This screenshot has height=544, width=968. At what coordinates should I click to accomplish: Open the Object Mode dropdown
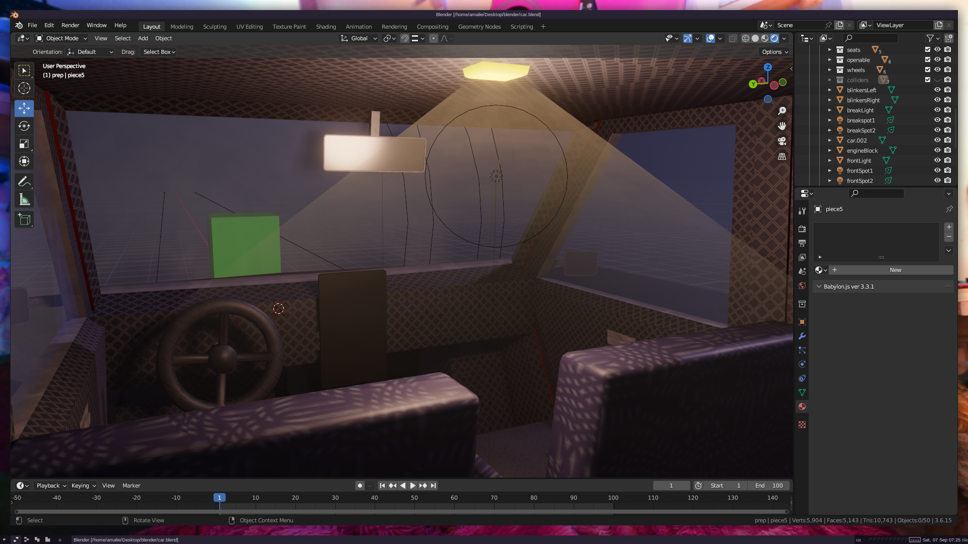point(62,38)
